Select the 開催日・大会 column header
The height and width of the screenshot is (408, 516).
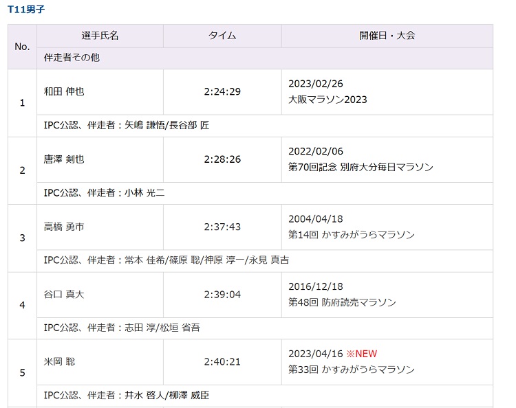387,36
